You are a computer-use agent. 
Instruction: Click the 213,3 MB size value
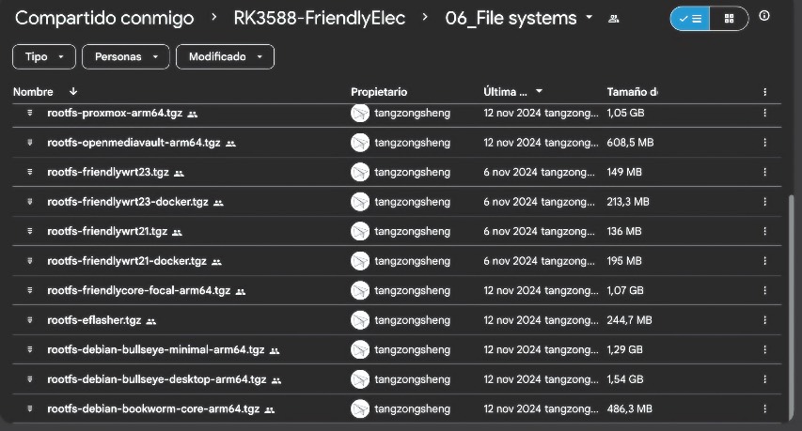(x=628, y=202)
